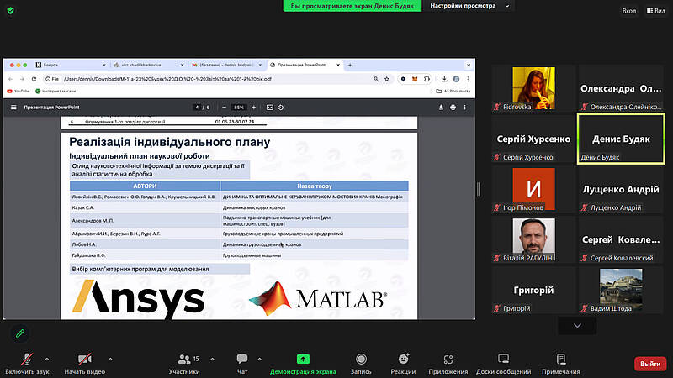Click the АВТОРИ table header
This screenshot has height=378, width=673.
click(145, 186)
